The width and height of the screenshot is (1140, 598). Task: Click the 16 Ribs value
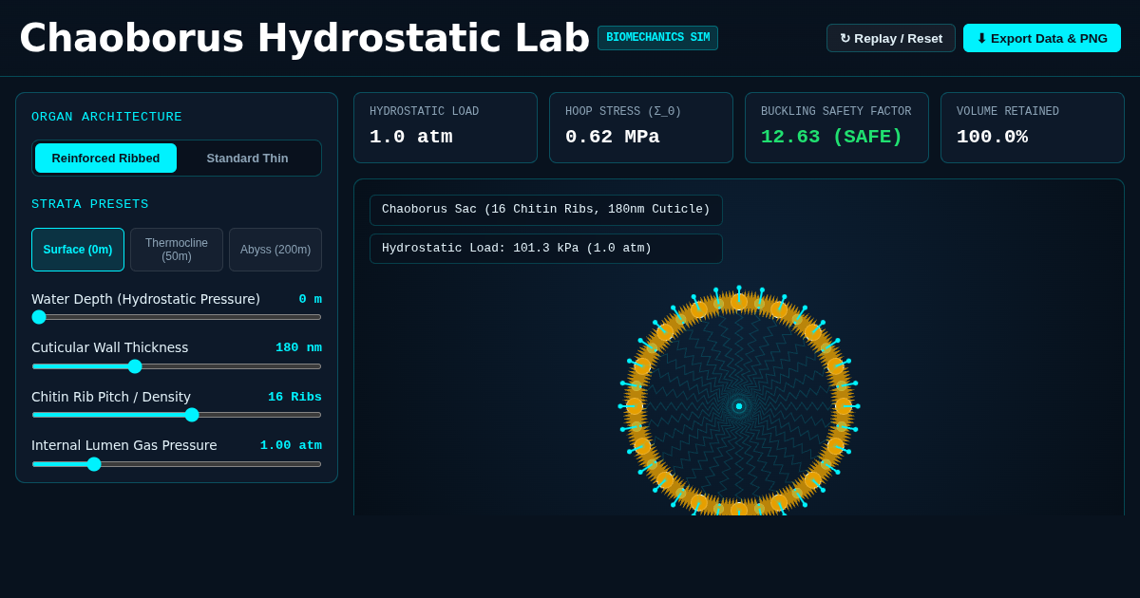[x=294, y=397]
